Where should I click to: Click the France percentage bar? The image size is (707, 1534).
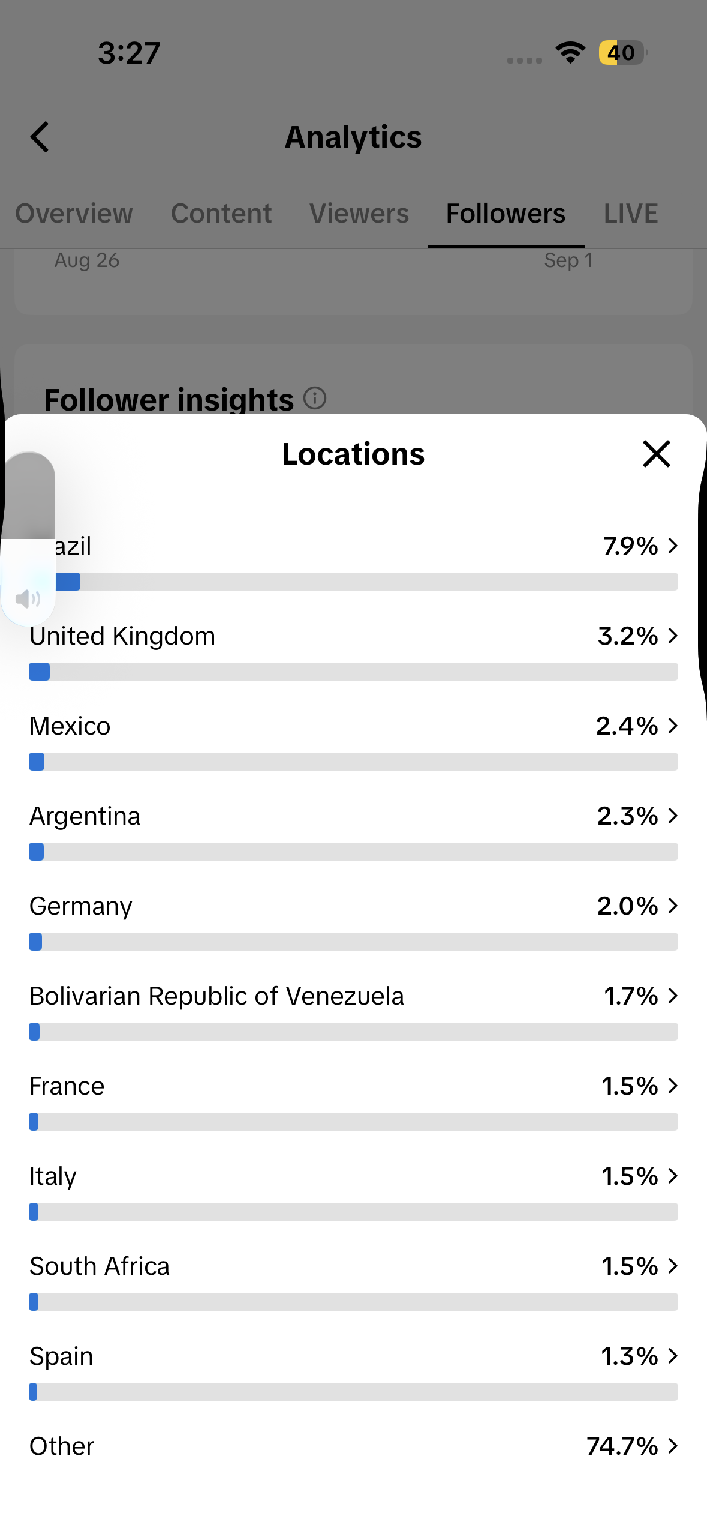(x=354, y=1122)
